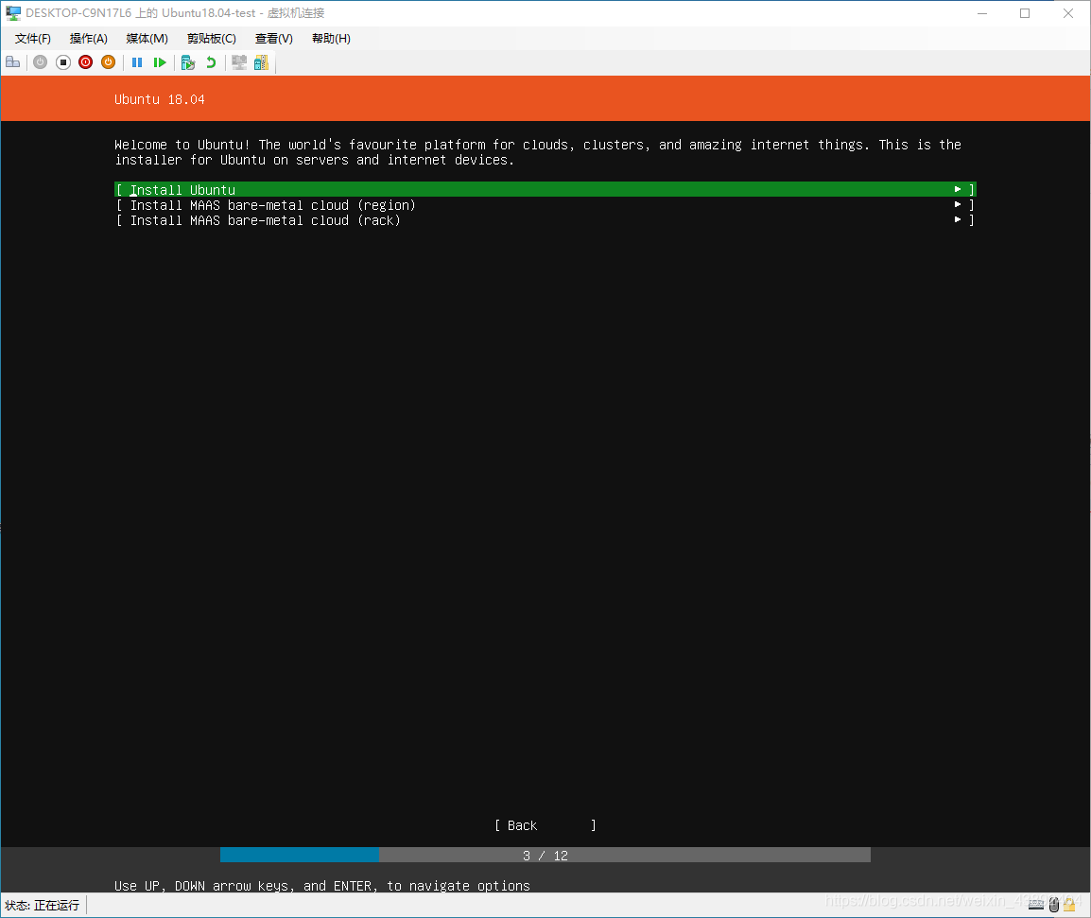Close the virtual machine connection window
This screenshot has width=1091, height=918.
1068,13
